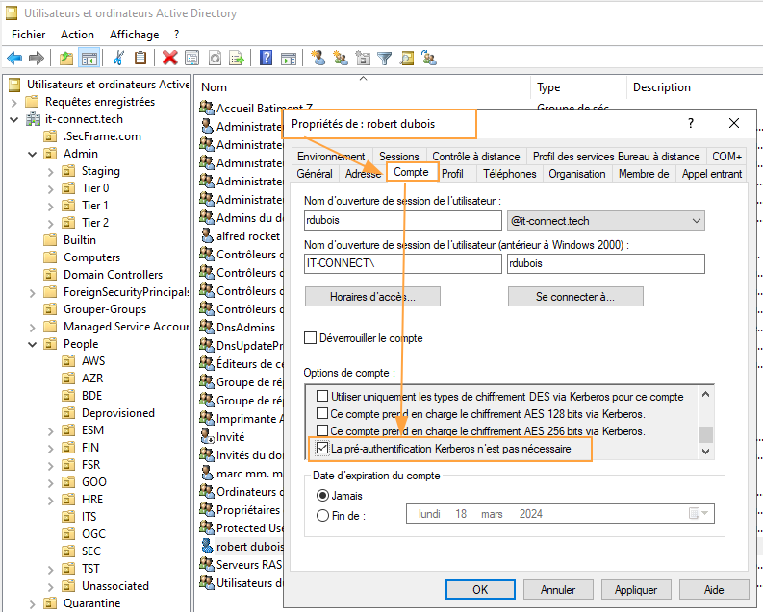Click the Export list icon

pos(237,59)
